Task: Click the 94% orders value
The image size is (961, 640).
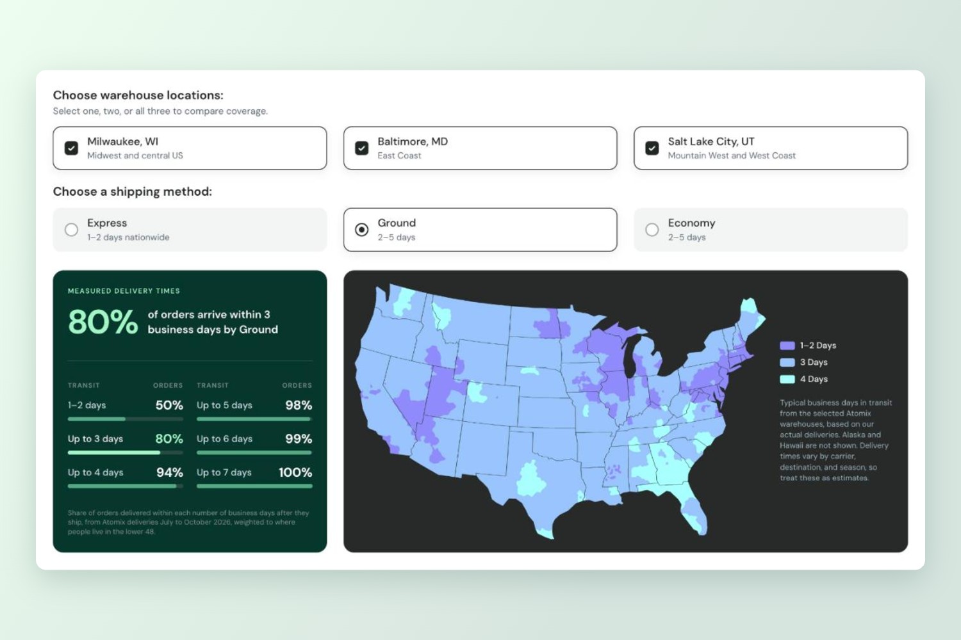Action: (x=170, y=472)
